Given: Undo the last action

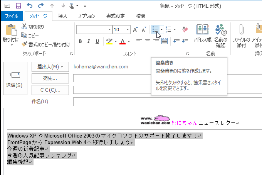Looking at the screenshot, I should coord(30,6).
